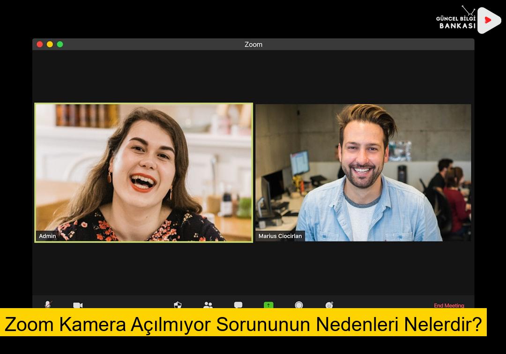Open the Reactions smiley icon

click(x=329, y=305)
